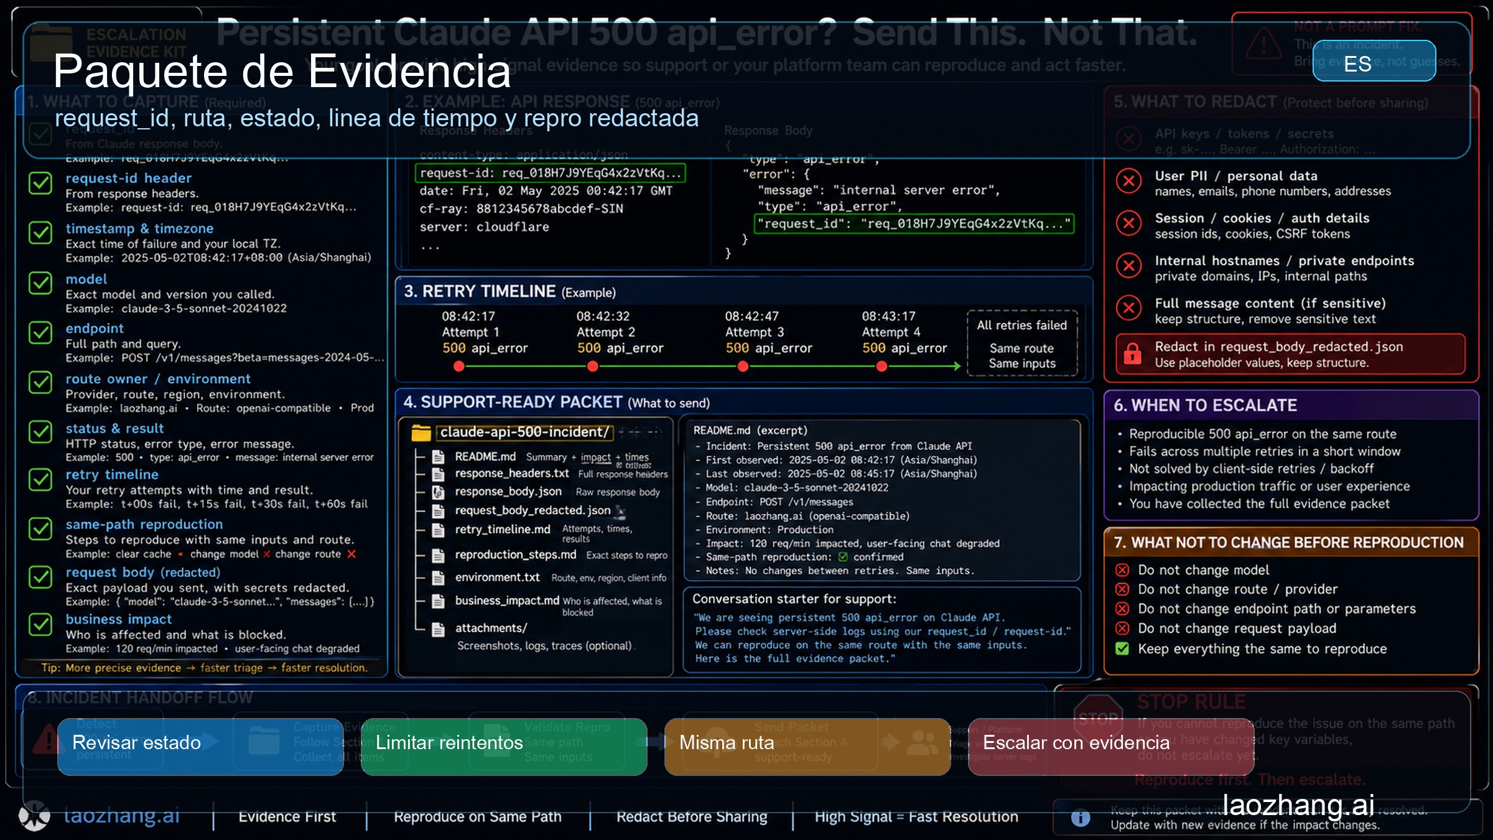Click the 7. WHAT NOT TO CHANGE BEFORE REPRODUCTION heading

pyautogui.click(x=1288, y=543)
